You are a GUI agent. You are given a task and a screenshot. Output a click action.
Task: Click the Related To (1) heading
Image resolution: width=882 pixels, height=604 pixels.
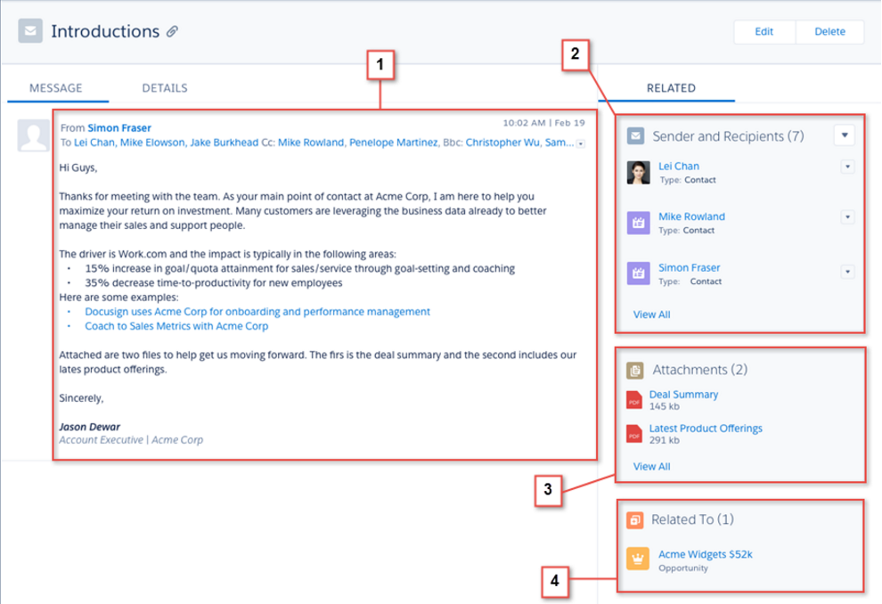692,519
